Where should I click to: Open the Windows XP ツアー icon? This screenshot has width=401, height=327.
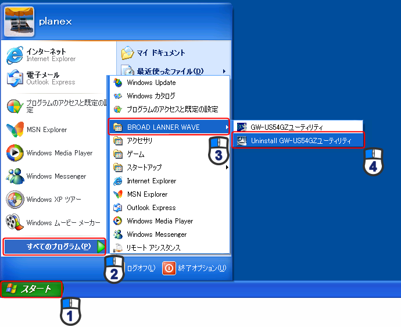click(x=15, y=199)
